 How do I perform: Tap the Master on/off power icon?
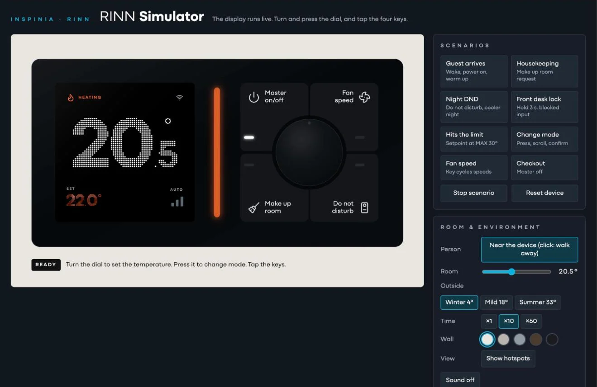[x=254, y=97]
